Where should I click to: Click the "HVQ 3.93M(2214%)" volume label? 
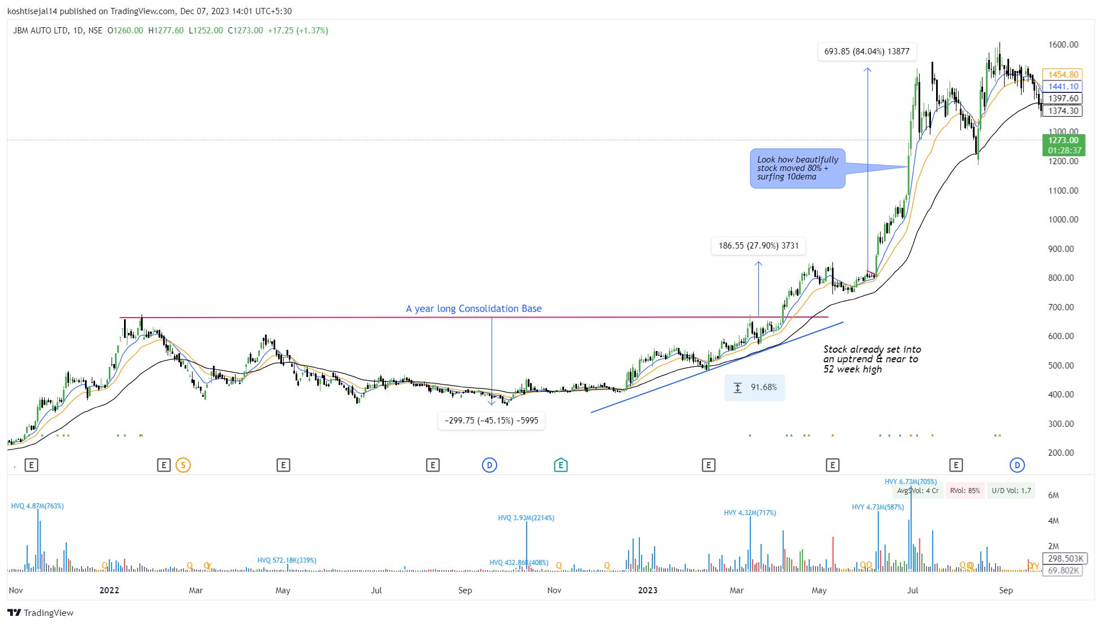pos(526,518)
